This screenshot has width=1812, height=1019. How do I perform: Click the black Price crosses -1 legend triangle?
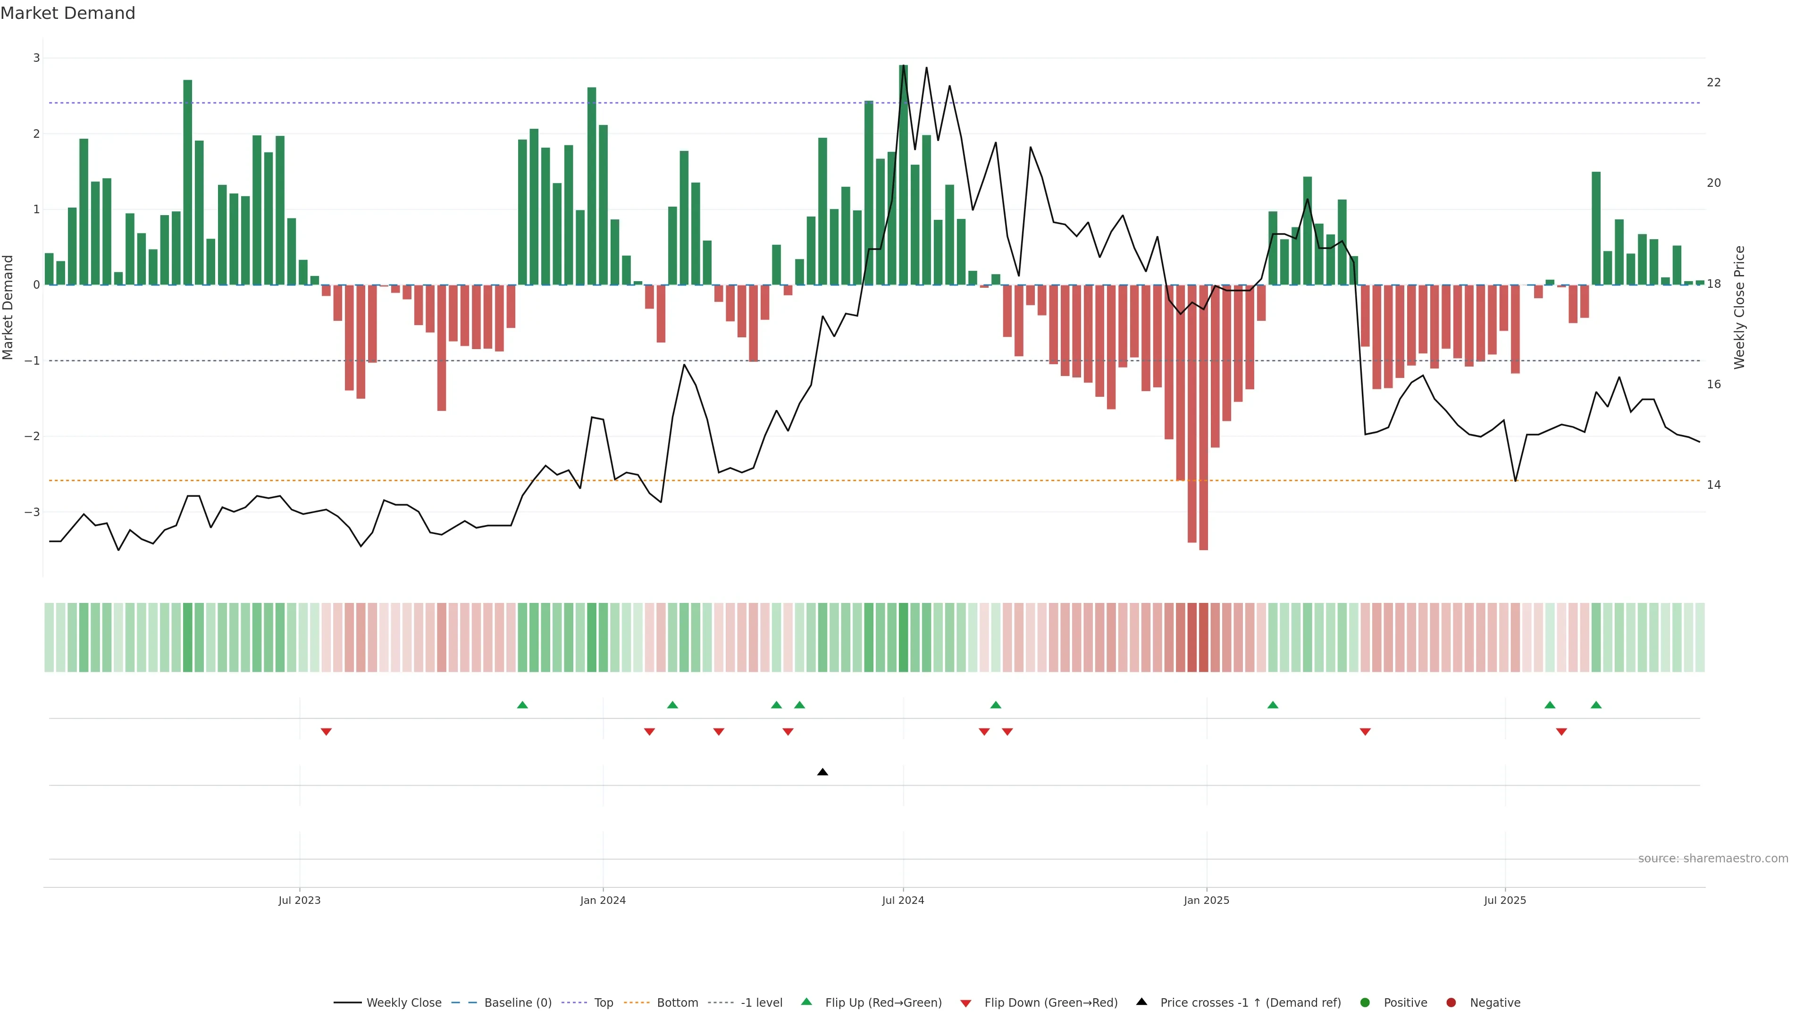point(1141,1002)
